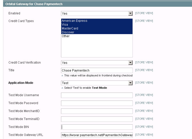Click the Test Mode Password label
192x139 pixels.
(x=23, y=103)
